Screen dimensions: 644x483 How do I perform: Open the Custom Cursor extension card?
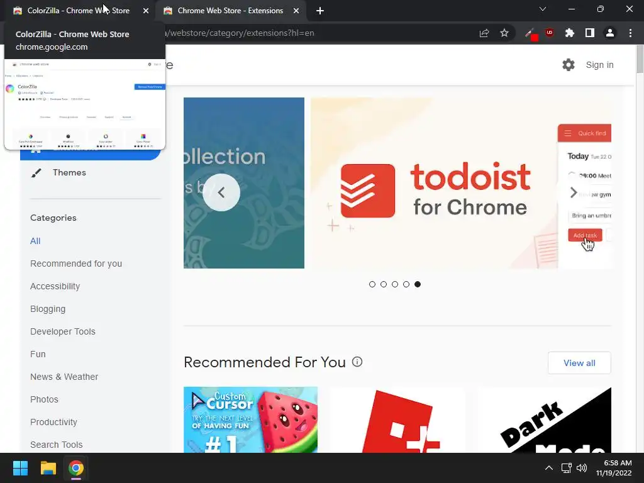250,419
